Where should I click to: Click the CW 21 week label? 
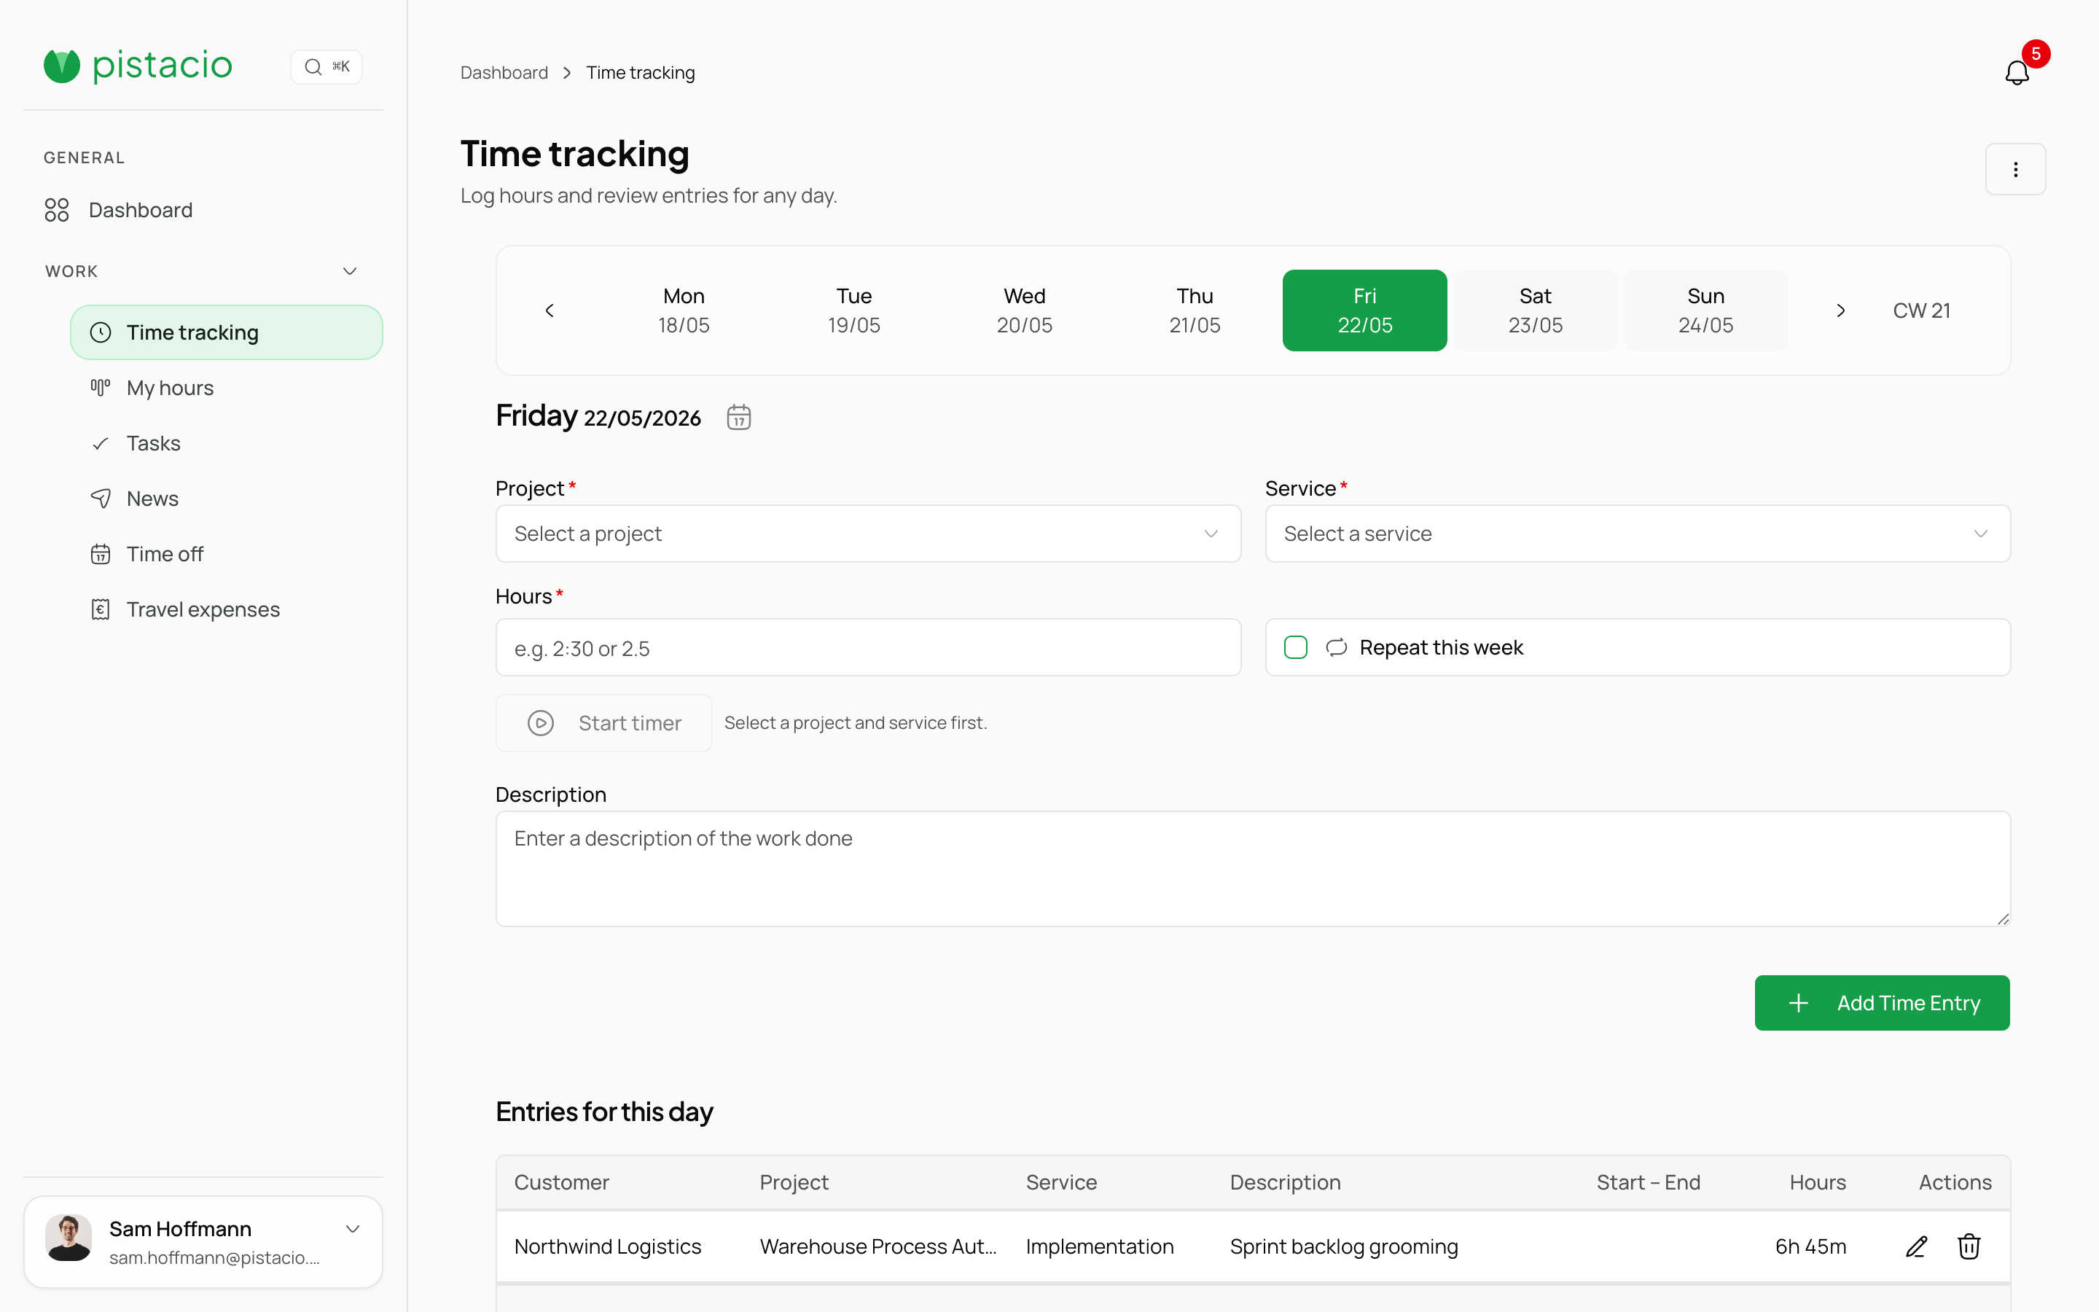coord(1921,311)
